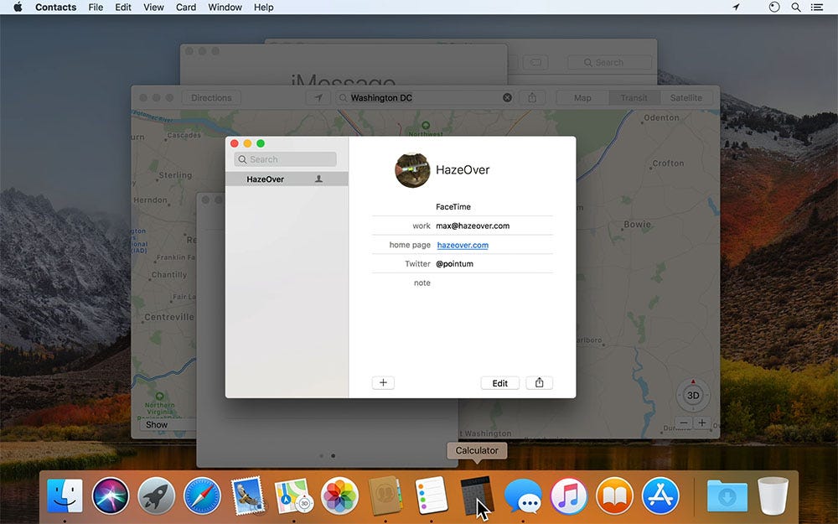Open the Help menu
Screen dimensions: 838x524
[x=263, y=7]
